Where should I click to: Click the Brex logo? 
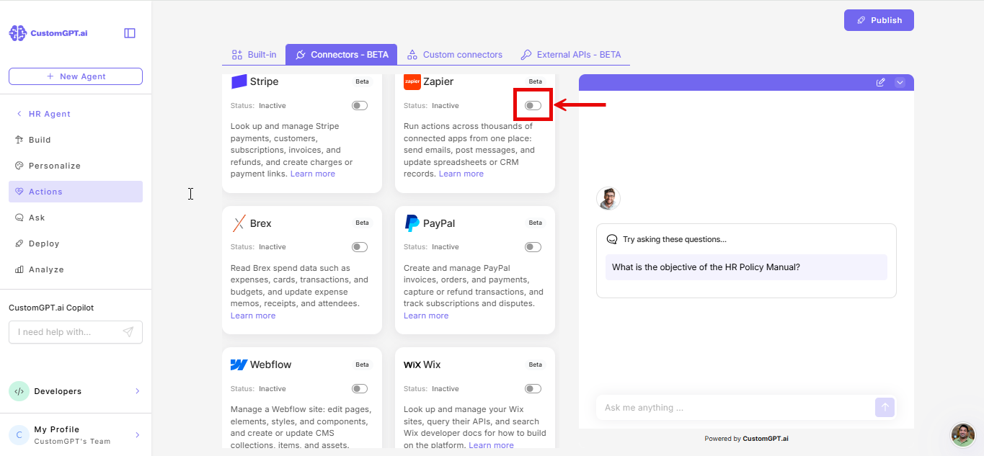click(x=239, y=223)
